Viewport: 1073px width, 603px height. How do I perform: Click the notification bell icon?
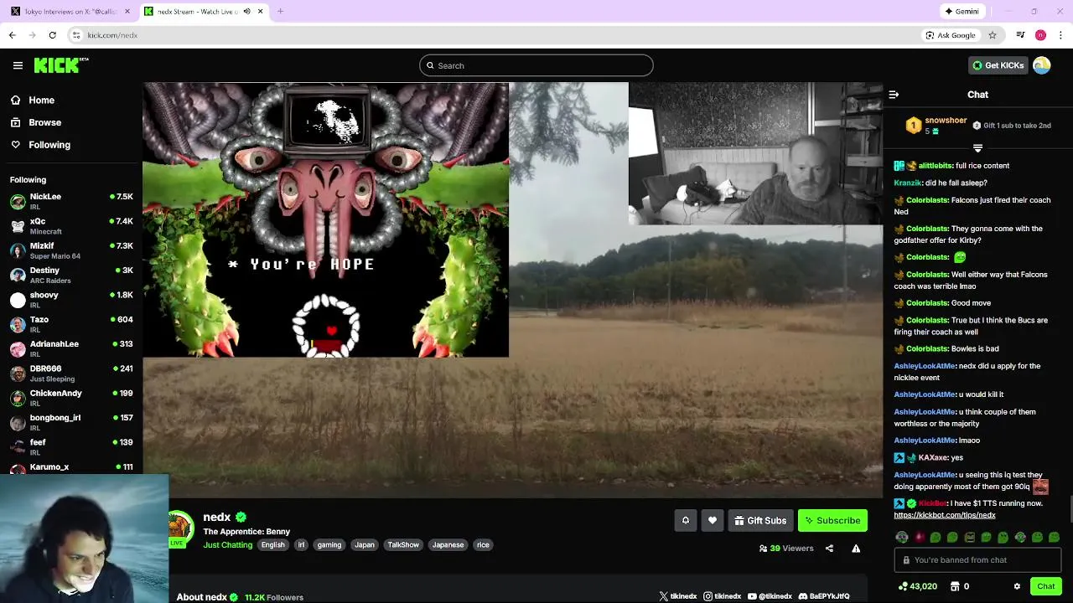(685, 521)
